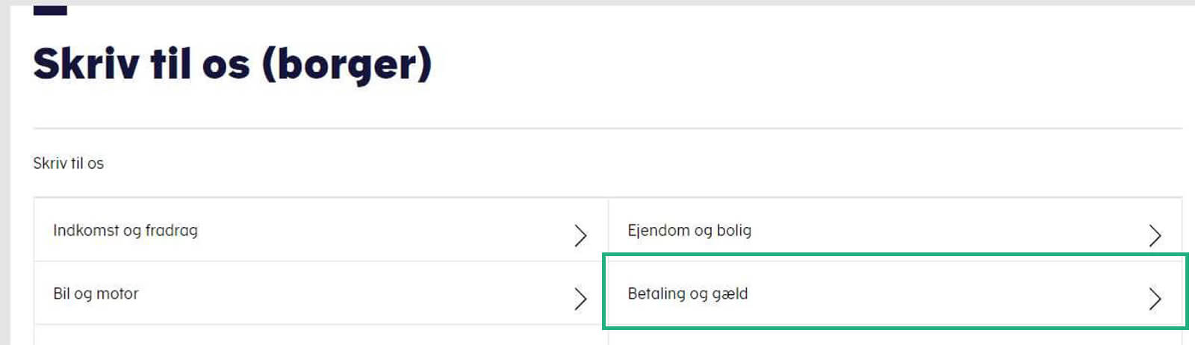Click empty space inside the Ejendom og bolig row
The width and height of the screenshot is (1195, 345).
point(949,230)
